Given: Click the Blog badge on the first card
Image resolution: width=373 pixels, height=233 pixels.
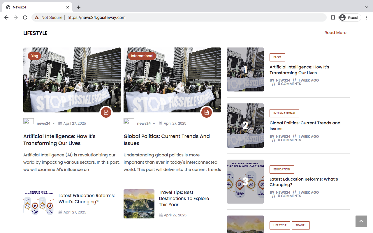Looking at the screenshot, I should click(x=34, y=56).
